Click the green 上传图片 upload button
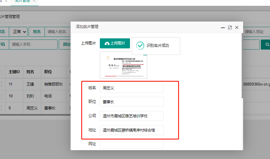Image resolution: width=270 pixels, height=159 pixels. click(x=115, y=43)
